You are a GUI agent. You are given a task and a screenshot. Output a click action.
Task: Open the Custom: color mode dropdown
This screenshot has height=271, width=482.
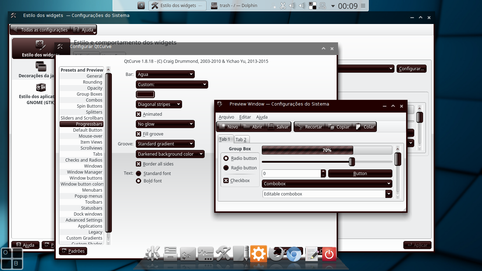(172, 84)
